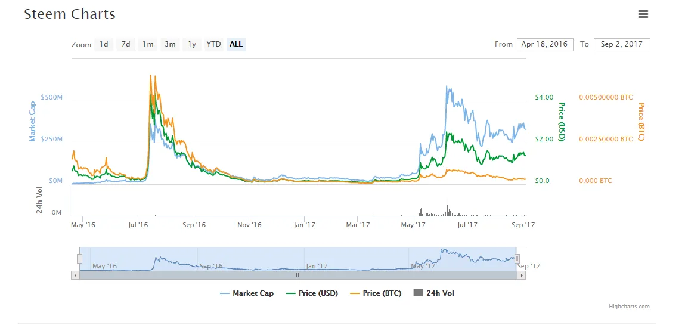This screenshot has width=688, height=325.
Task: Click the tallest 24h volume bar
Action: (447, 207)
